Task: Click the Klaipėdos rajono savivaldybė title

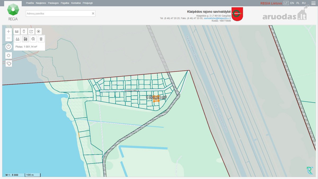Action: click(x=209, y=12)
